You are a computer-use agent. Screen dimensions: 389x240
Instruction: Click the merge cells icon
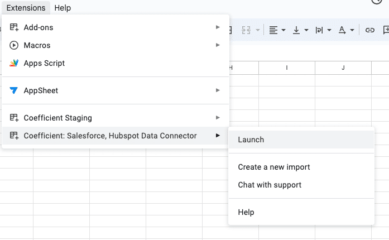[246, 30]
